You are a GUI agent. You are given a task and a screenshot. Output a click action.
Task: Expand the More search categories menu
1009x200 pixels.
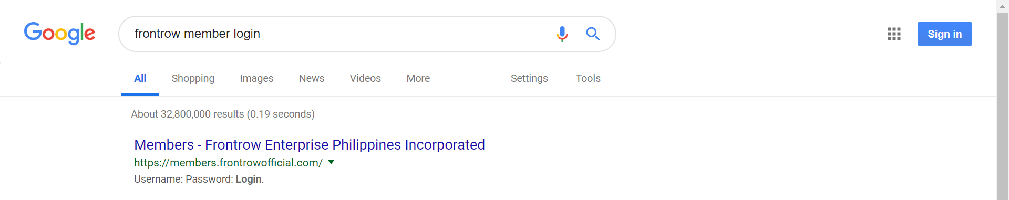(418, 78)
